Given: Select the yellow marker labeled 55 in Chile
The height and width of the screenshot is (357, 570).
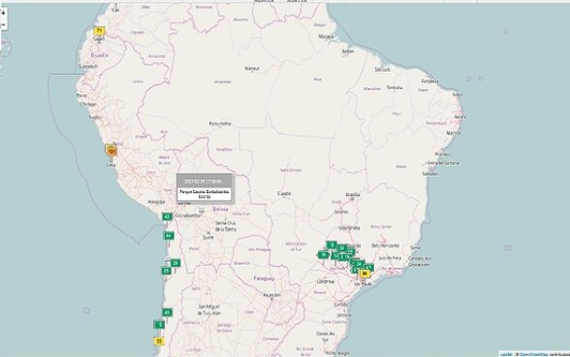Looking at the screenshot, I should (x=159, y=341).
